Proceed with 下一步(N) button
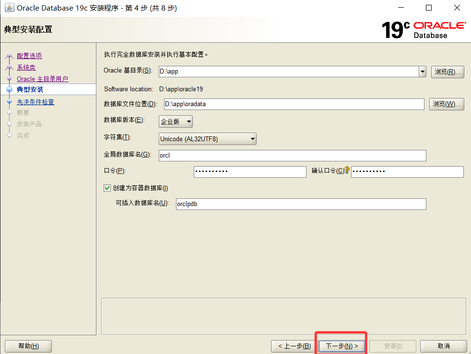471x354 pixels. pos(341,346)
